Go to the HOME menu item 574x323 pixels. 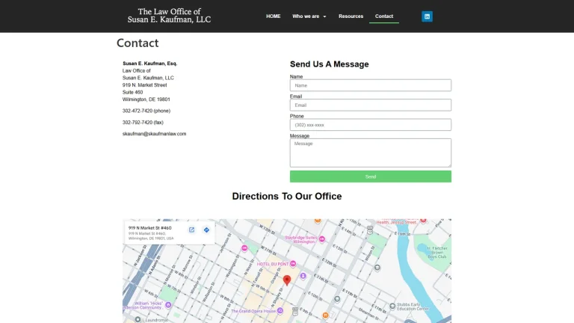click(x=273, y=16)
